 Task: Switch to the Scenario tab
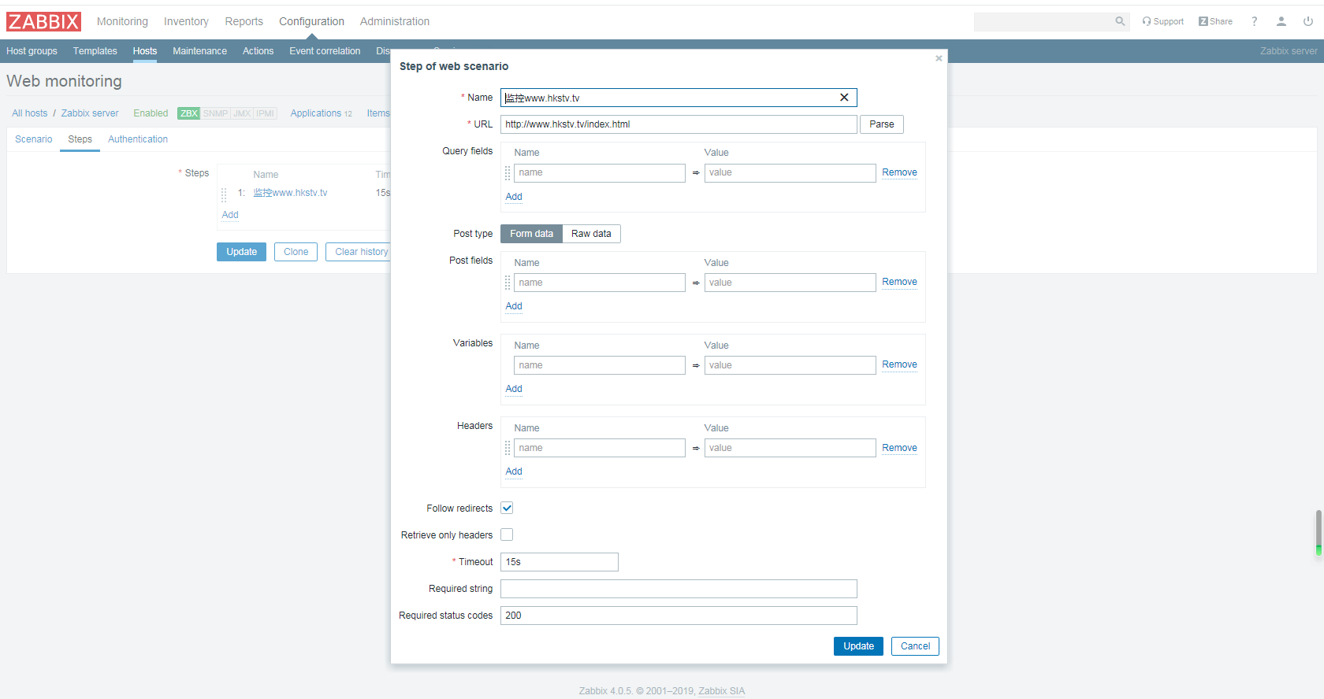pos(34,139)
